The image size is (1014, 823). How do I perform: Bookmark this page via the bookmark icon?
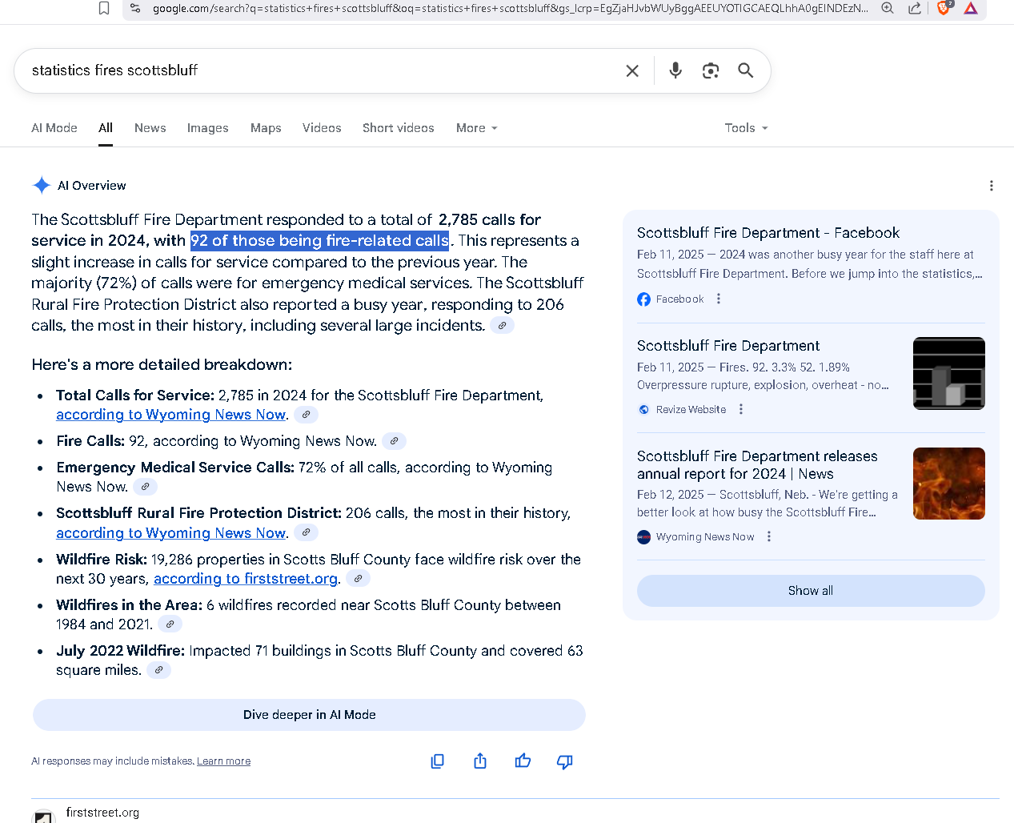(104, 8)
